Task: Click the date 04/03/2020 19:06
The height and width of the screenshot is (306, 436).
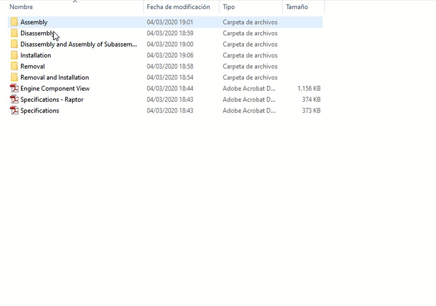Action: 170,55
